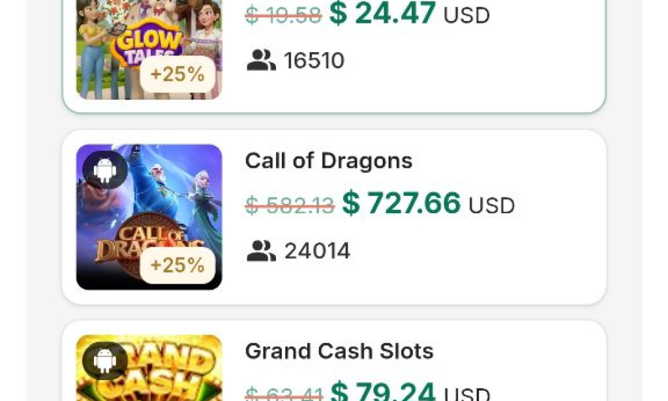Click the players icon beside 24014
The image size is (668, 401).
click(261, 251)
